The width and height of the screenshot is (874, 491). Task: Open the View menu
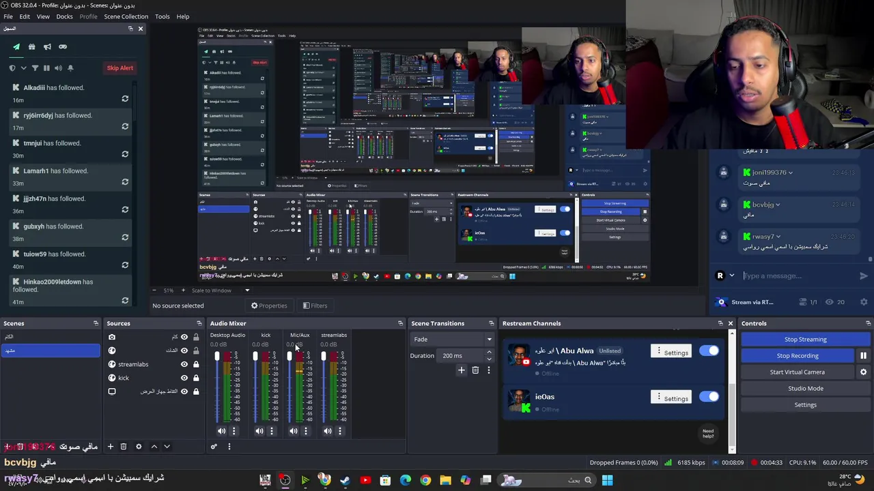[43, 16]
